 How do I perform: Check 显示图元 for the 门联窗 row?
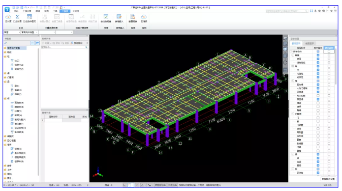318,125
